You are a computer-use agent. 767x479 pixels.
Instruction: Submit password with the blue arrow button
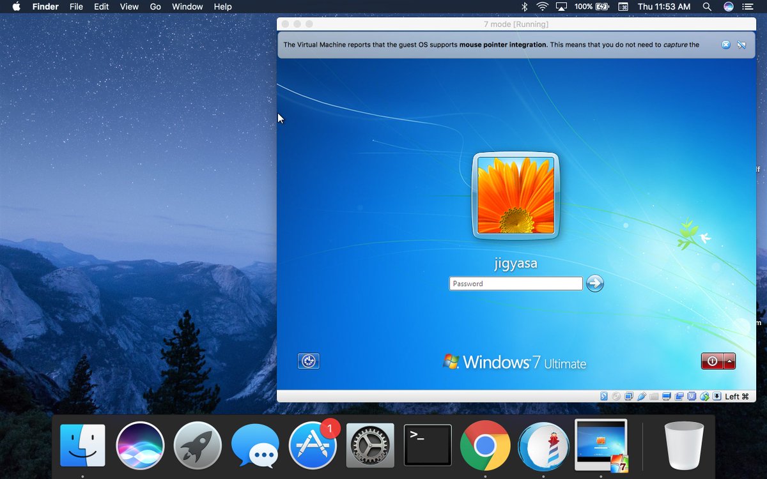(x=595, y=284)
